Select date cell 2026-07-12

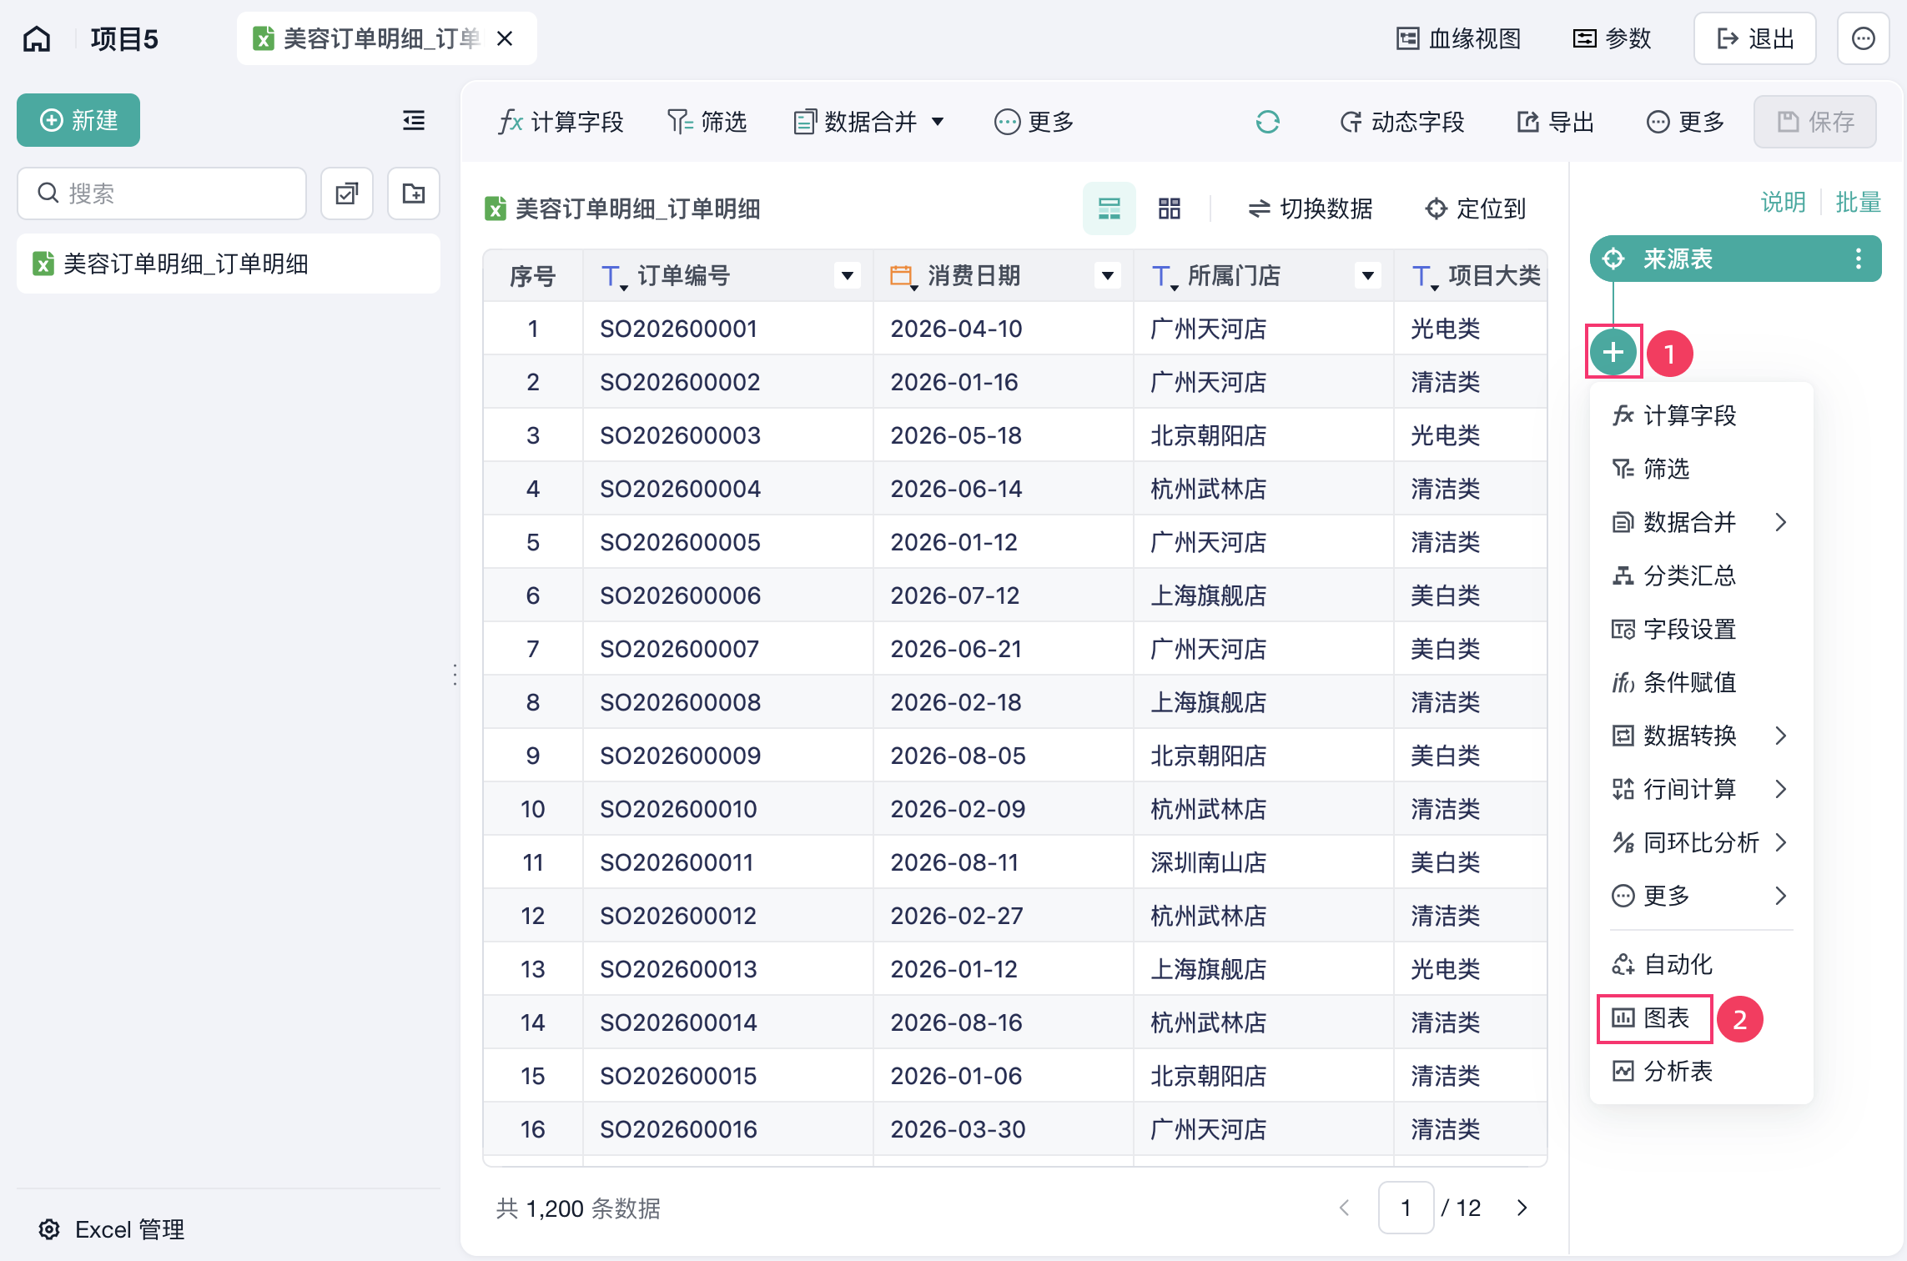1004,595
